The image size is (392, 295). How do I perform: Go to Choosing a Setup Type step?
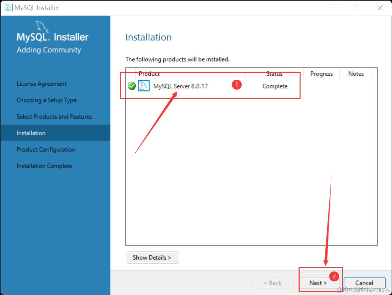[x=47, y=100]
